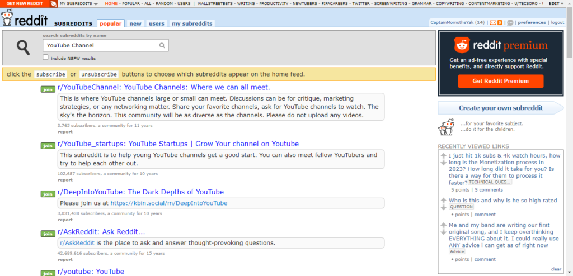Open POPULAR in the top bar
This screenshot has height=276, width=573.
coord(131,4)
